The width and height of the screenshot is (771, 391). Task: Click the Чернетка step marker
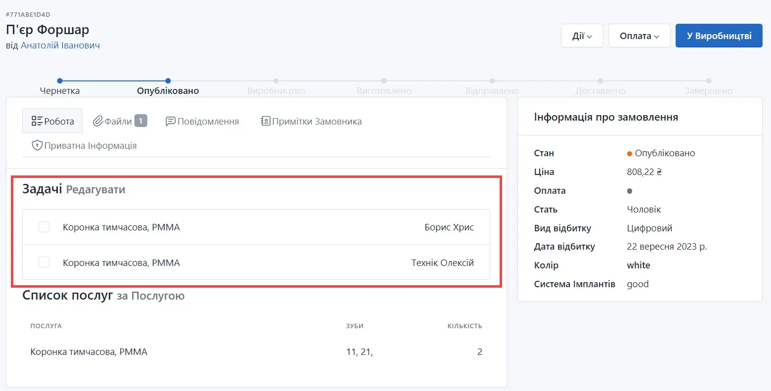click(60, 81)
